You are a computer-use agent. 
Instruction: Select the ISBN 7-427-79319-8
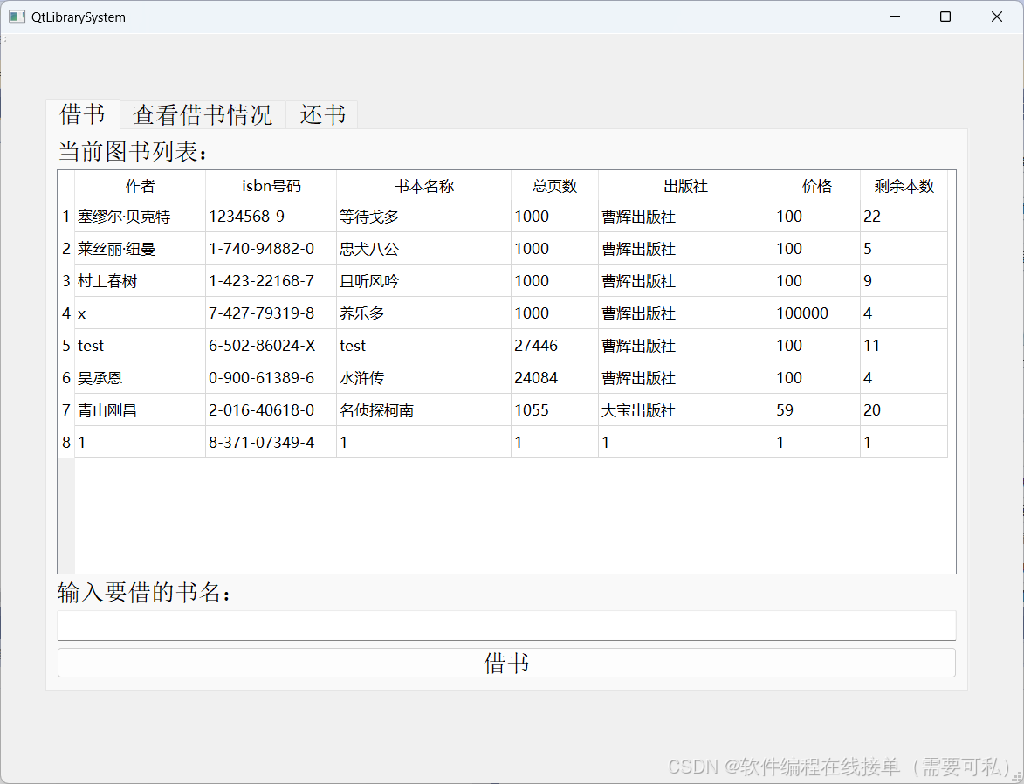(271, 313)
